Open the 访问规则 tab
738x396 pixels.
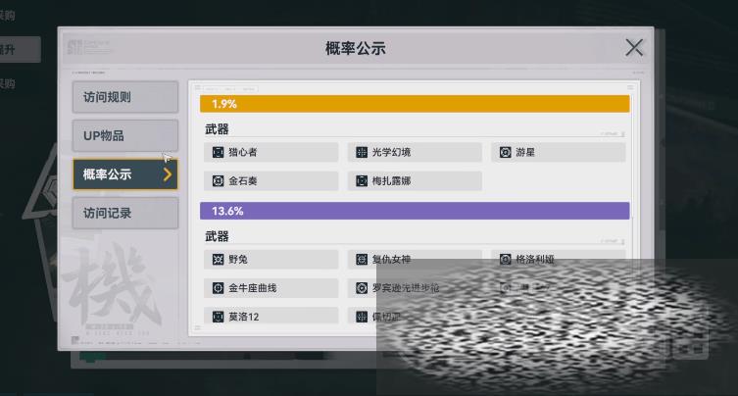pos(125,97)
